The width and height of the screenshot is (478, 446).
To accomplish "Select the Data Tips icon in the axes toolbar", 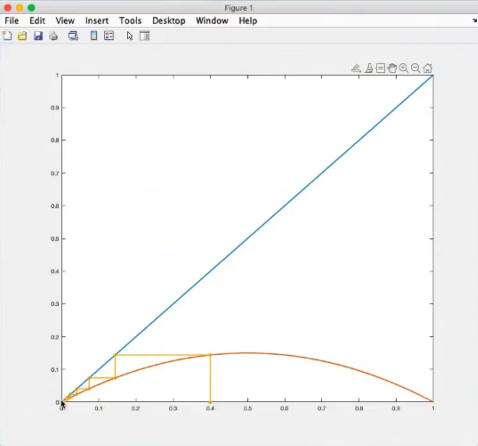I will [380, 68].
